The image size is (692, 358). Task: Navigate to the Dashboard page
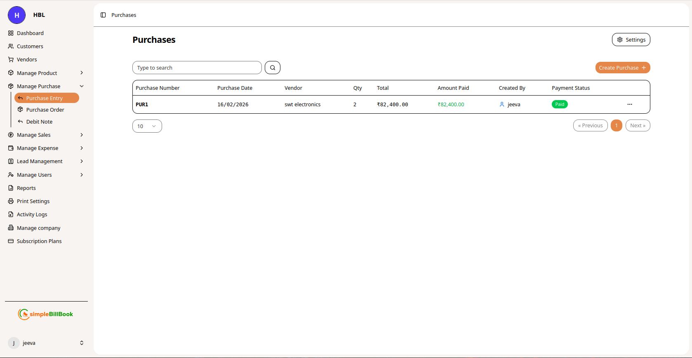(30, 33)
